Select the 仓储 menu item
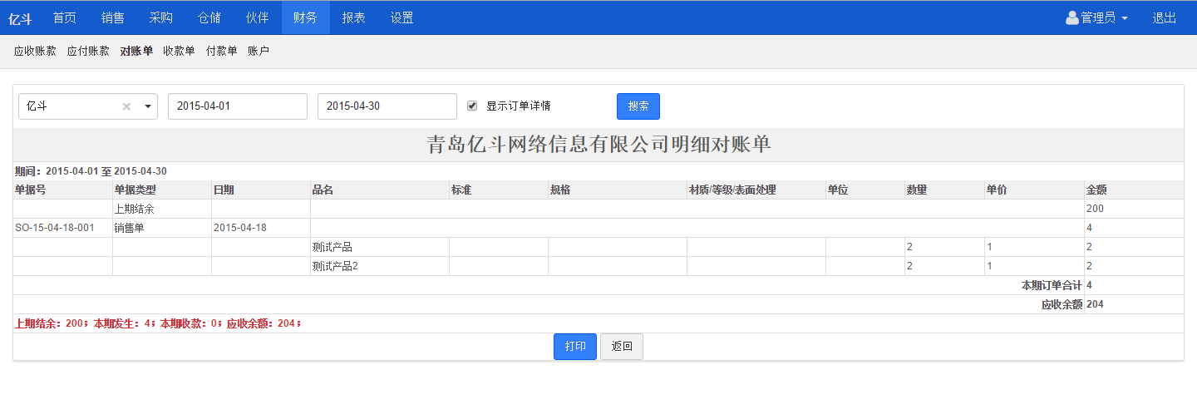This screenshot has width=1197, height=419. [209, 17]
